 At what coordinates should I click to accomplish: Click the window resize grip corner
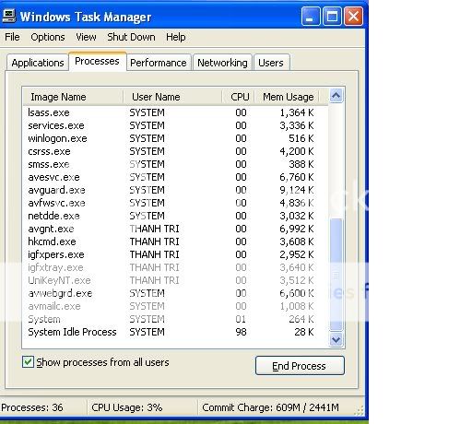[x=360, y=410]
